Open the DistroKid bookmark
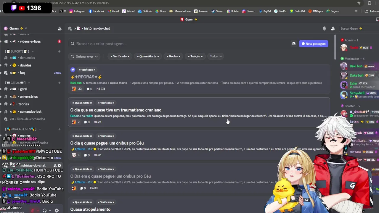 [x=297, y=11]
